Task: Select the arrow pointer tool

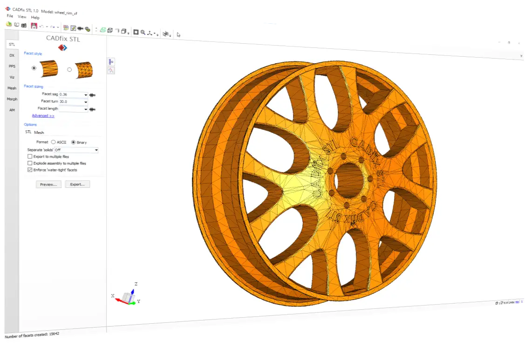Action: [x=178, y=34]
